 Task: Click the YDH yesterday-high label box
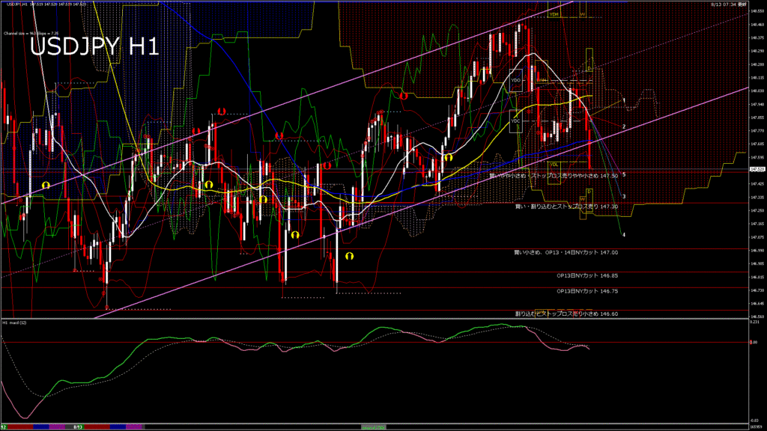pos(554,14)
